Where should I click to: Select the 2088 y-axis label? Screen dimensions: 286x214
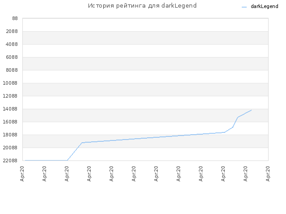12,31
